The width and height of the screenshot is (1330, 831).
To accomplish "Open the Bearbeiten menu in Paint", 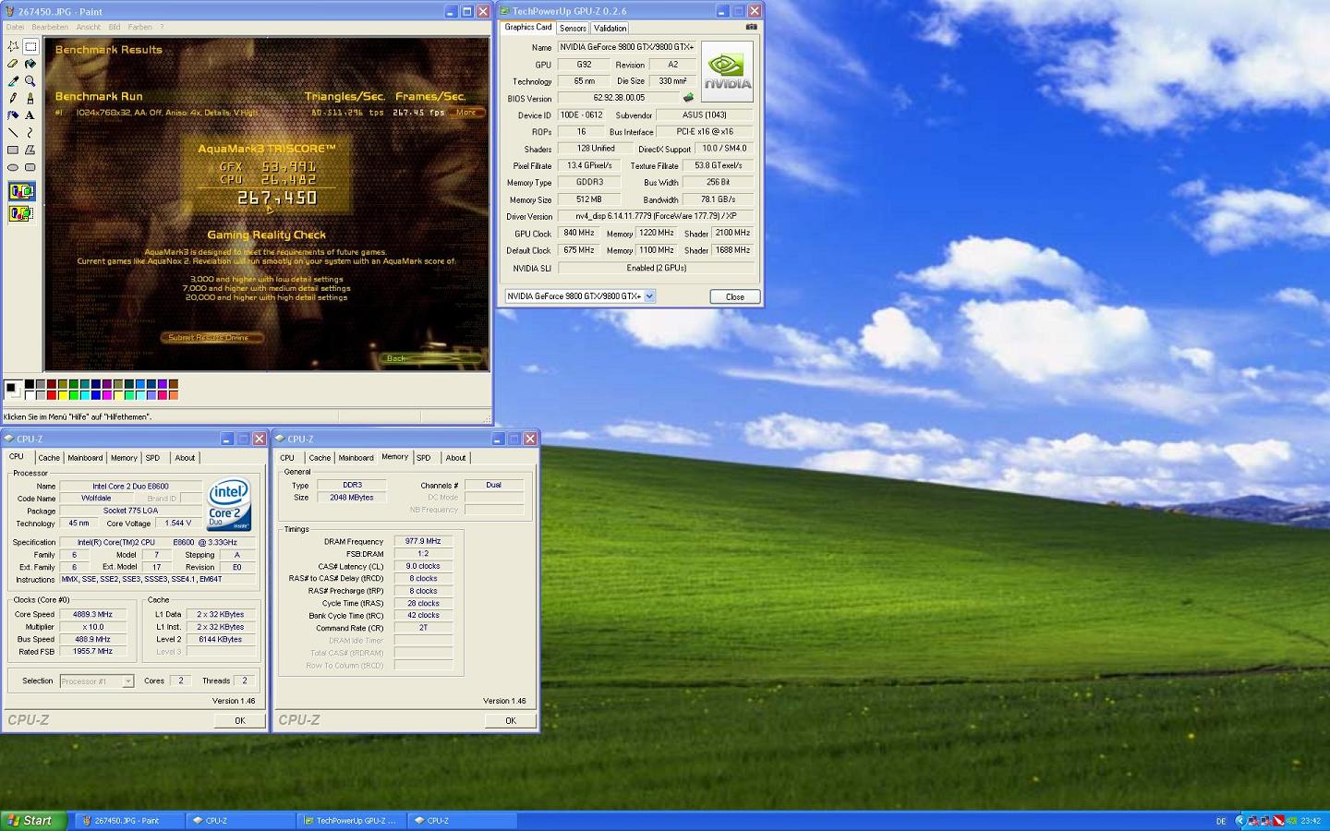I will [50, 27].
